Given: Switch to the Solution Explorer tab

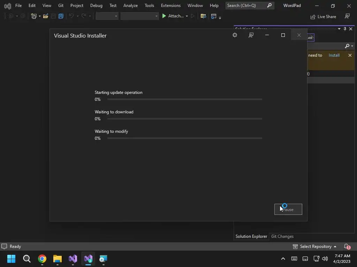Looking at the screenshot, I should (x=251, y=236).
